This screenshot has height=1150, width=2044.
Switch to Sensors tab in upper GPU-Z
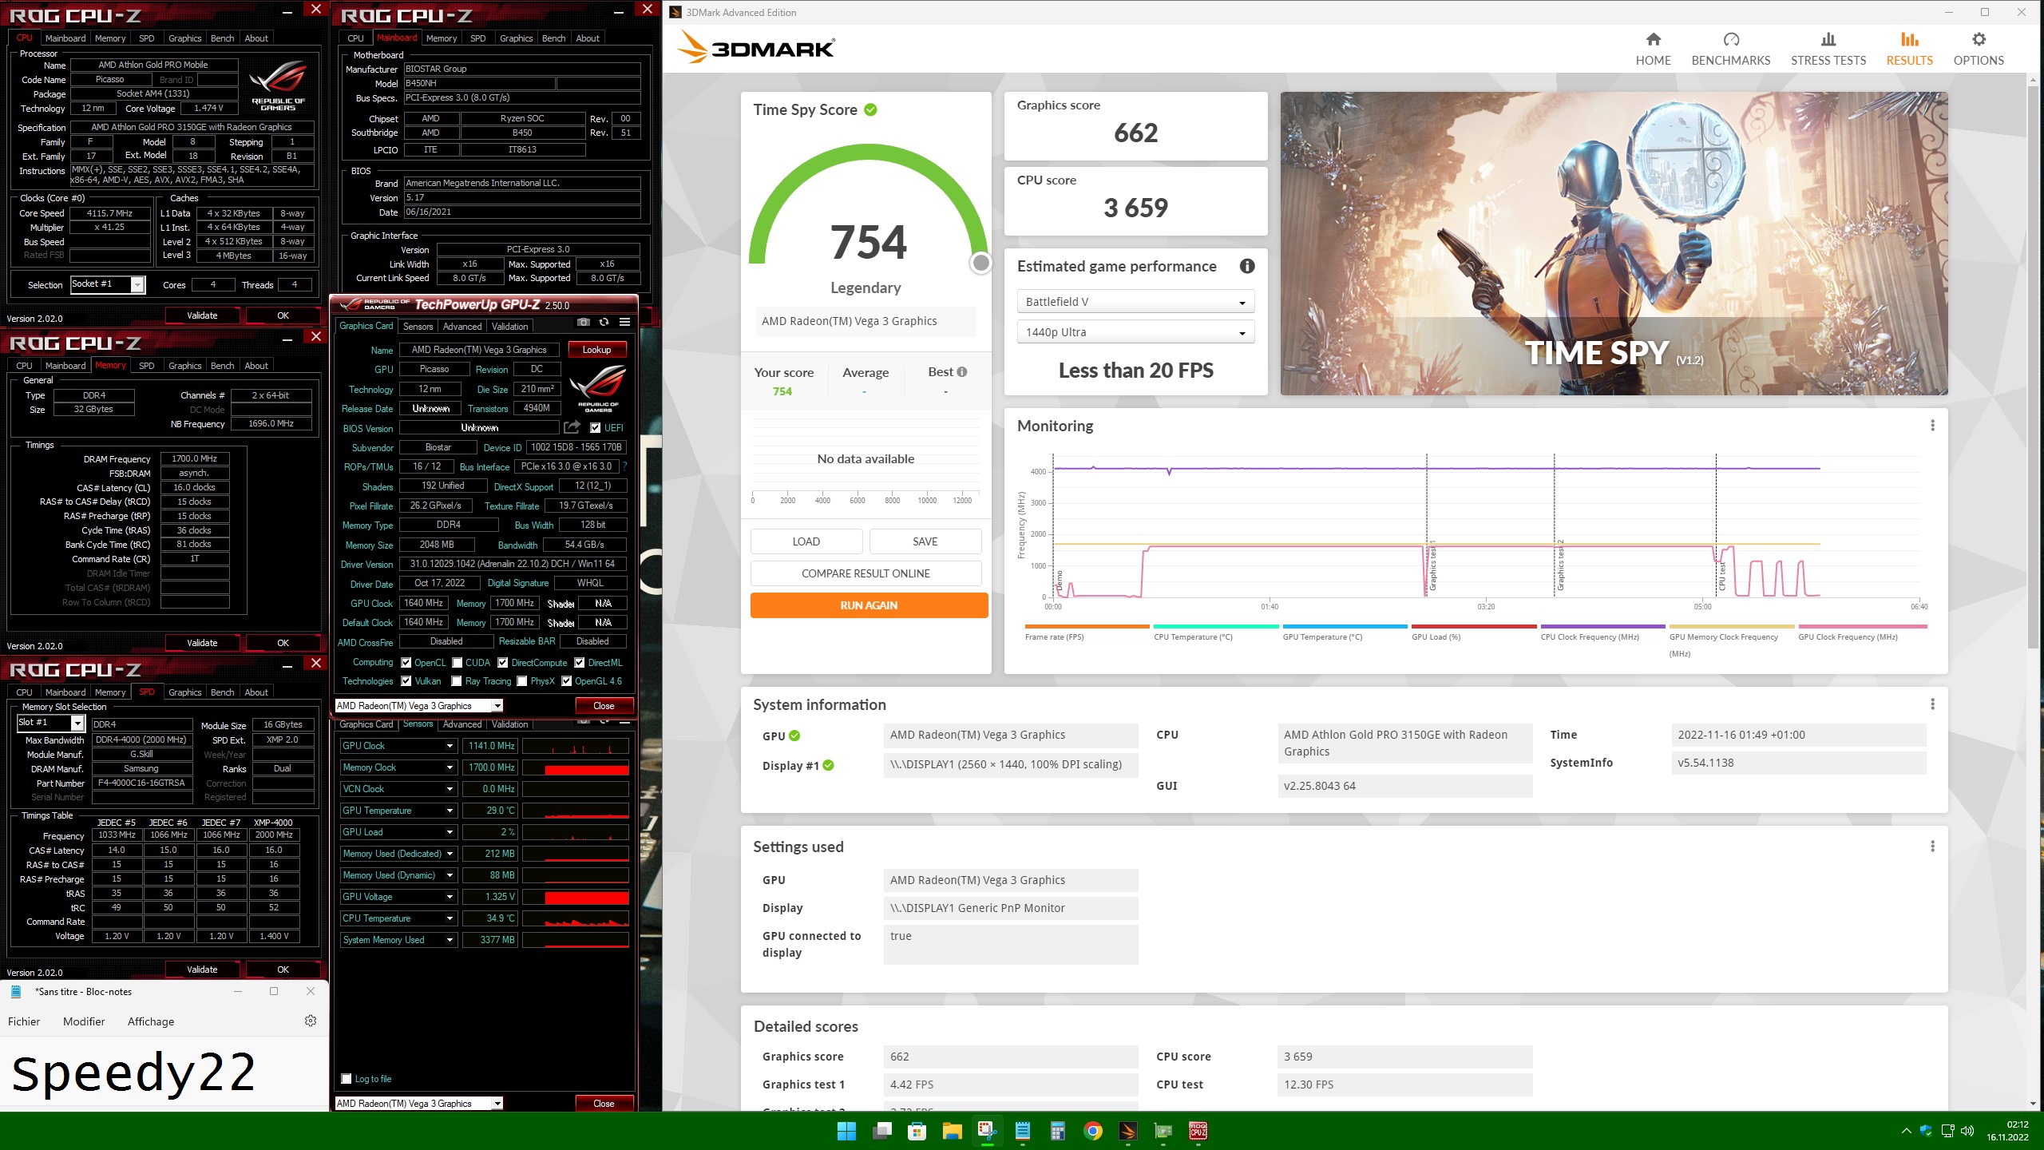point(418,327)
